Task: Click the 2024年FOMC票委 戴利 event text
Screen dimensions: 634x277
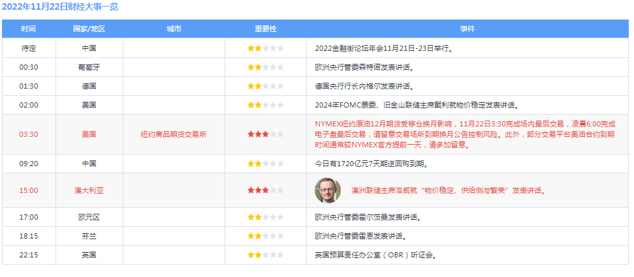Action: [417, 105]
